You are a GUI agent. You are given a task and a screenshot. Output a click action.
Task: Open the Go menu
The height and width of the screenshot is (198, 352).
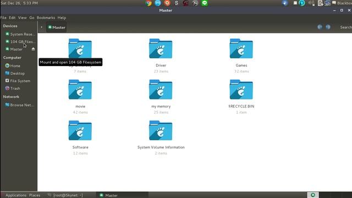32,18
